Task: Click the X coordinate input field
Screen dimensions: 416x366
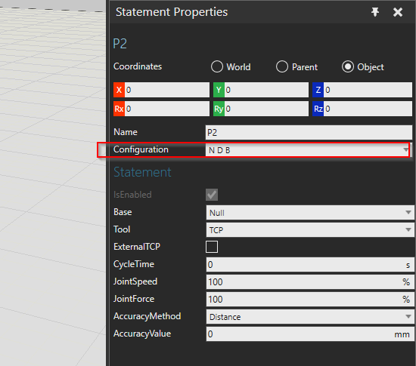Action: pos(167,90)
